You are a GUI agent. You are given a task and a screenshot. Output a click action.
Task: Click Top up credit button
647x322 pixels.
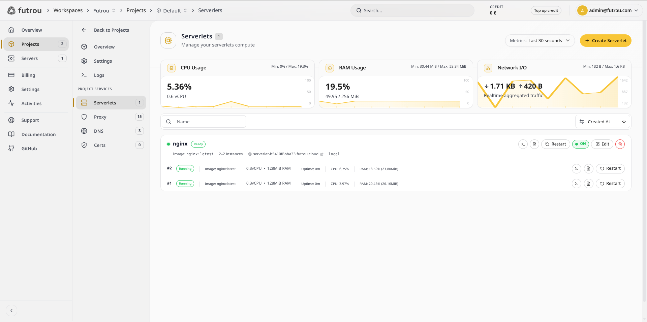point(546,10)
